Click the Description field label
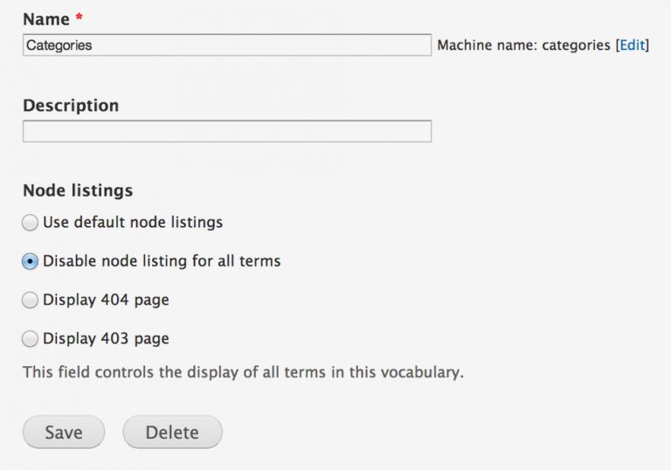The height and width of the screenshot is (470, 671). [x=71, y=105]
